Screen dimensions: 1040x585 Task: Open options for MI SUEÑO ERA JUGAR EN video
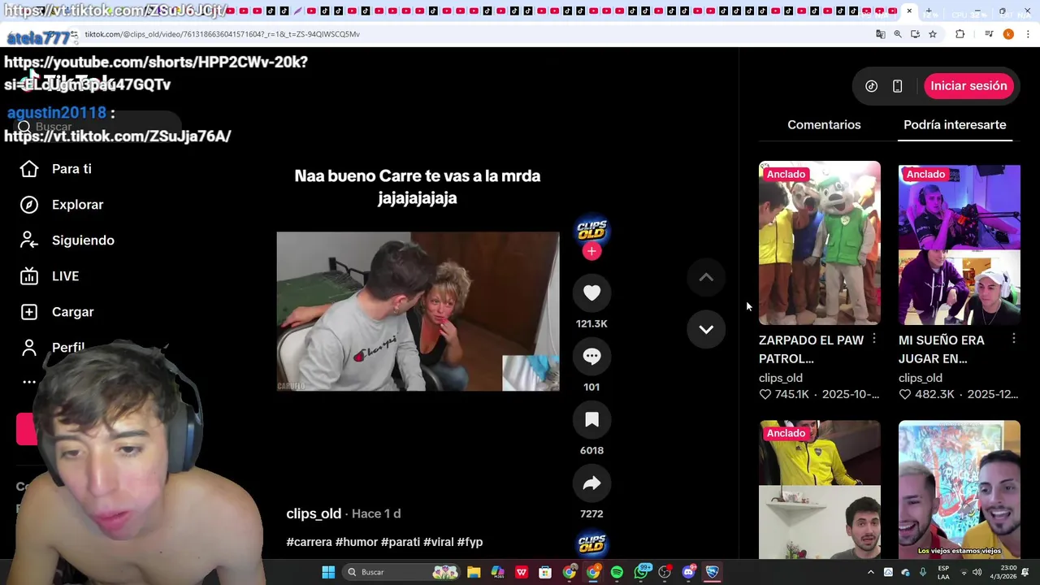(1014, 339)
